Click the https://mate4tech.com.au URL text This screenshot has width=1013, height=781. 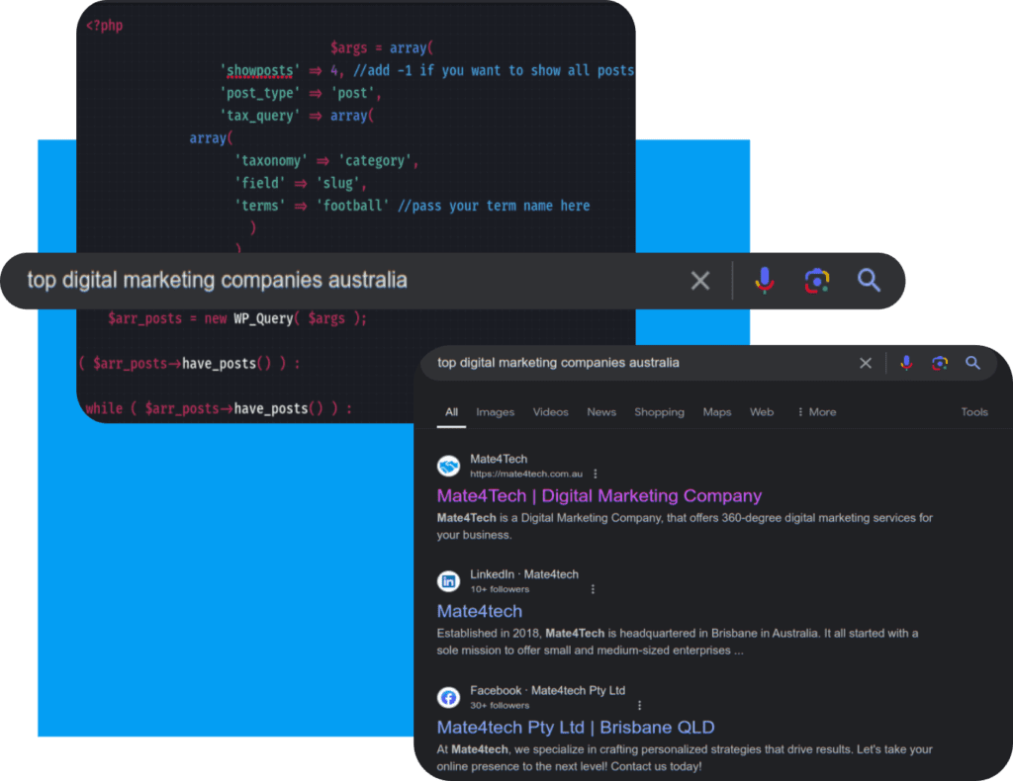tap(526, 474)
